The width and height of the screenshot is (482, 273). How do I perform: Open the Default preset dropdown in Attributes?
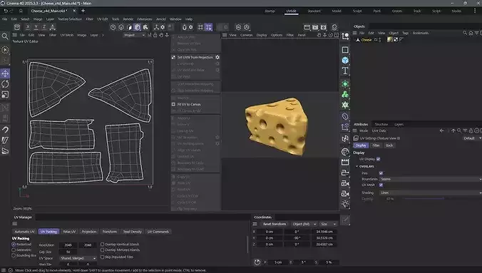tap(472, 138)
